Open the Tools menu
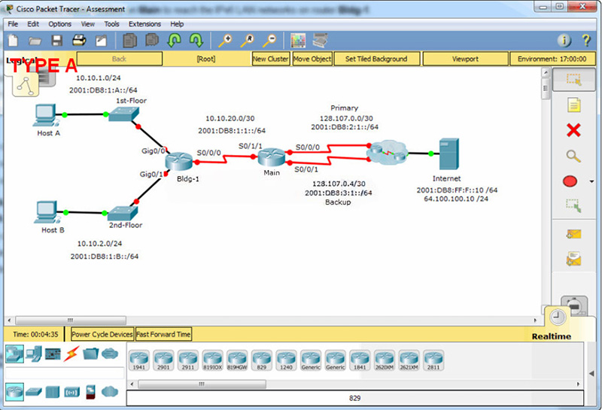Viewport: 602px width, 410px height. [x=111, y=24]
